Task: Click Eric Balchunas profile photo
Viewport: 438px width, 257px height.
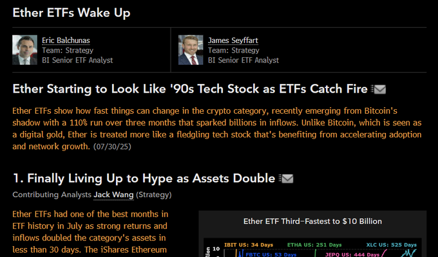Action: [x=24, y=50]
